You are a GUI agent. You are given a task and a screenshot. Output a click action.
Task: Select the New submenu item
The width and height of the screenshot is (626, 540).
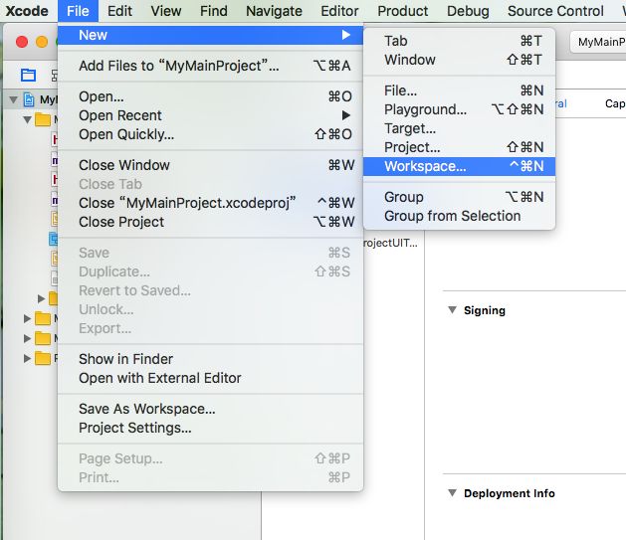tap(210, 35)
